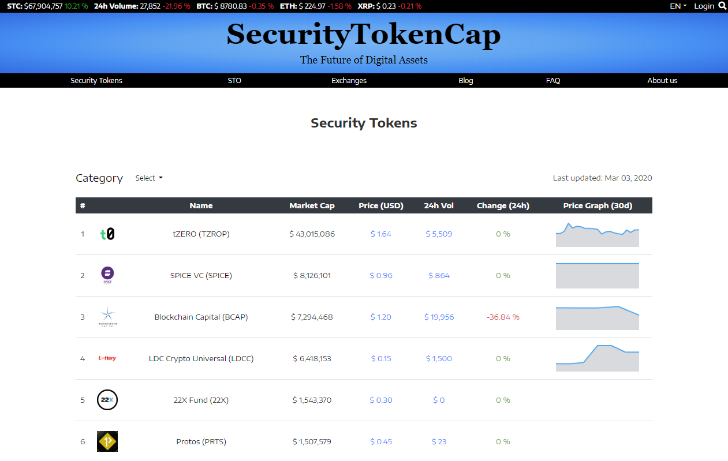
Task: Click the Last updated: Mar 03, 2020 text
Action: click(x=602, y=178)
